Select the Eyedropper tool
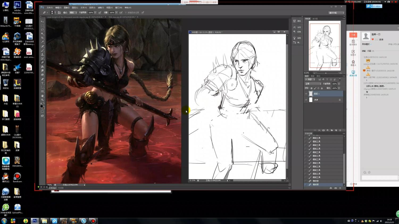 tap(43, 42)
